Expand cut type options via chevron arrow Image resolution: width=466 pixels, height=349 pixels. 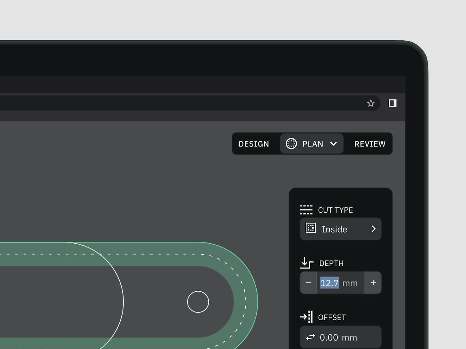click(374, 229)
